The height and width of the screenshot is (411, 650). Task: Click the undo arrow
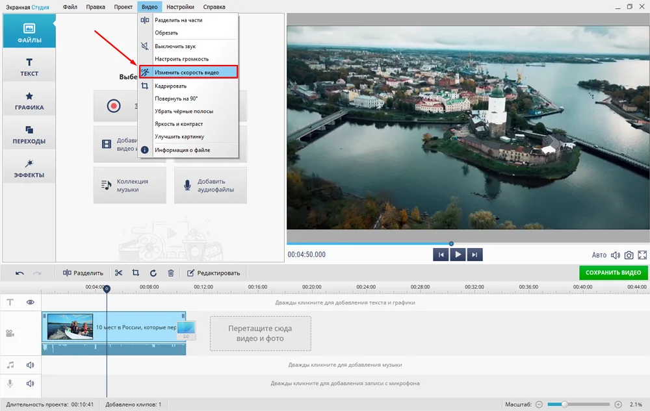[x=19, y=273]
